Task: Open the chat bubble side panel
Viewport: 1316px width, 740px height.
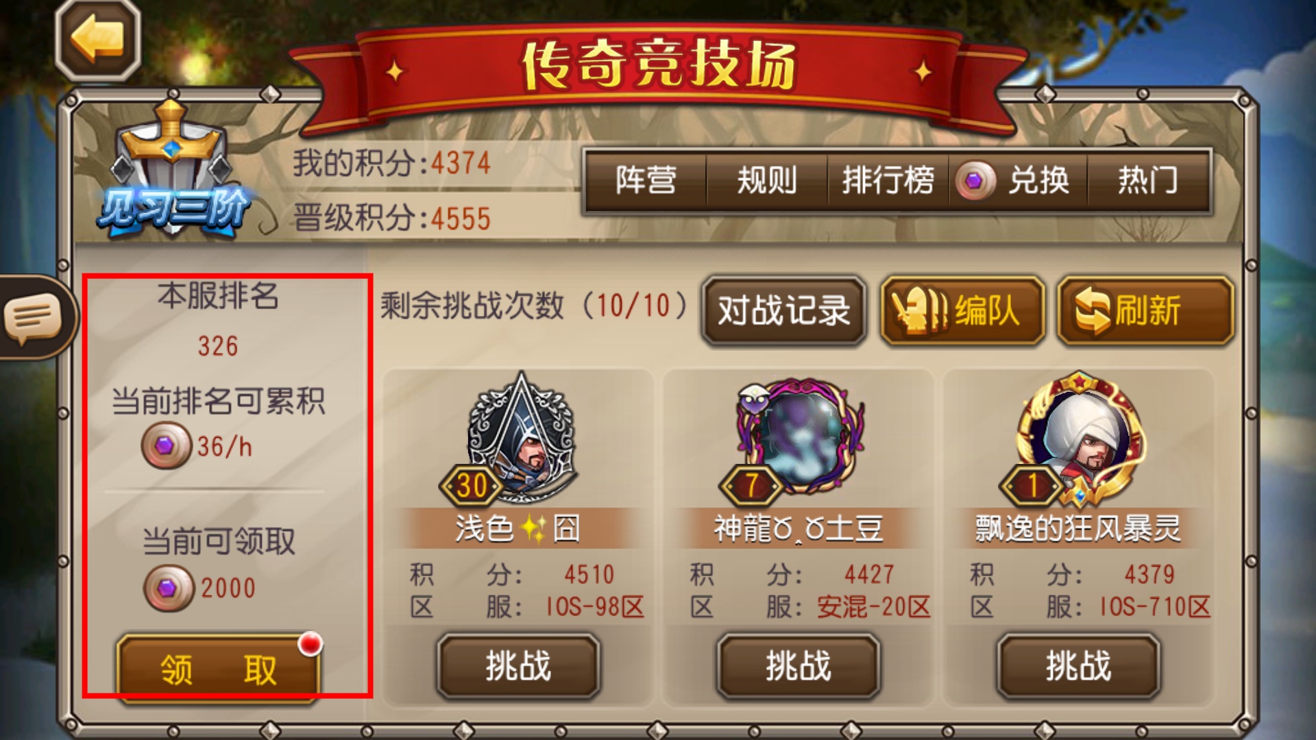Action: 34,317
